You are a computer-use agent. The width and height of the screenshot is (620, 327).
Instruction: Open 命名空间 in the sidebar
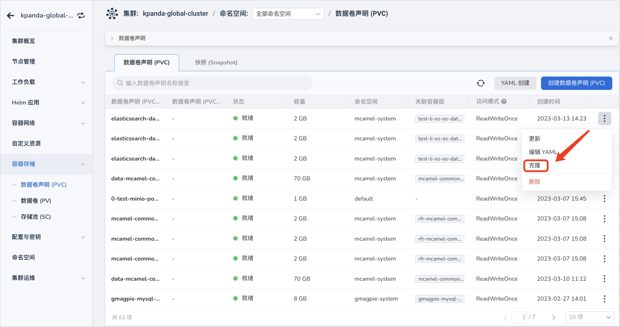(x=23, y=257)
